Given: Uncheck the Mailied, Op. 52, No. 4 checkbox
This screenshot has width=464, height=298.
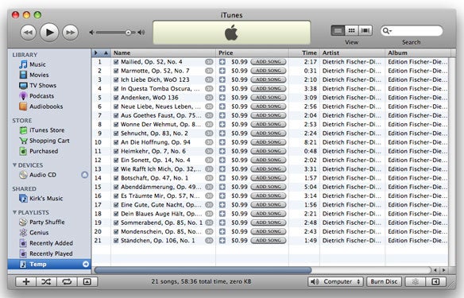Looking at the screenshot, I should (x=116, y=62).
